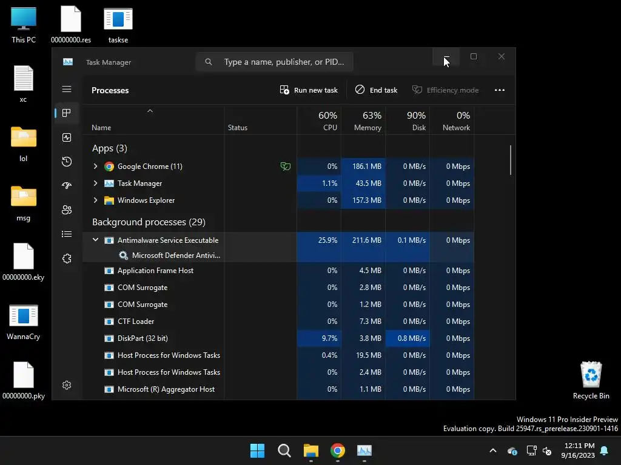Screen dimensions: 621x465
Task: Select the msg folder on desktop
Action: pyautogui.click(x=24, y=203)
